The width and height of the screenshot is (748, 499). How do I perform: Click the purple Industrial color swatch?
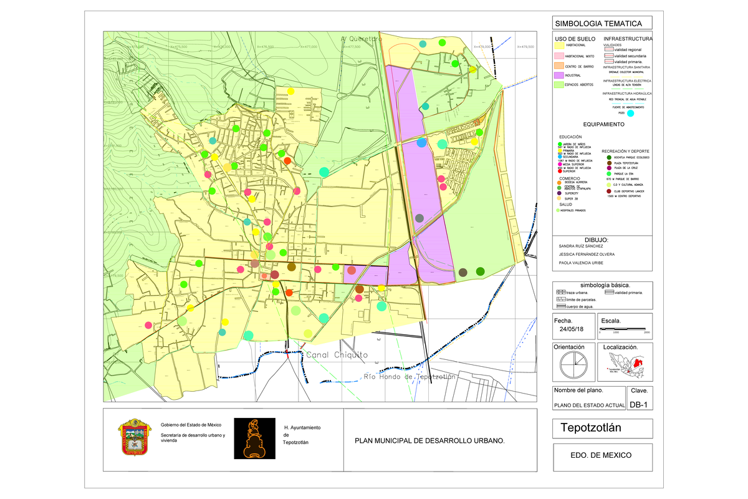[559, 75]
